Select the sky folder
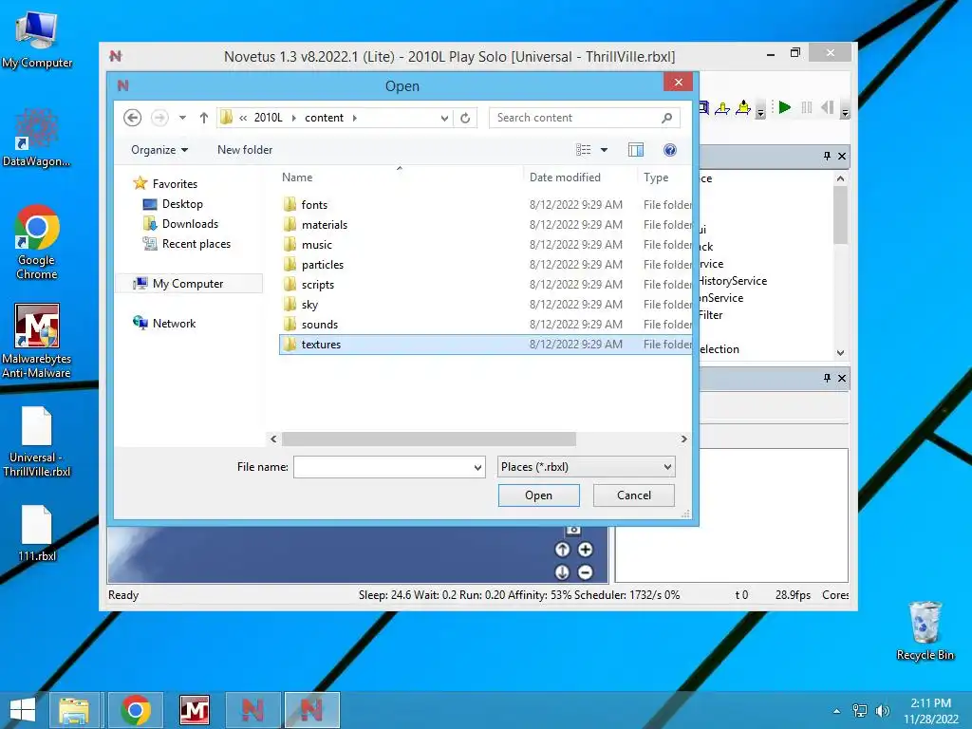 coord(485,305)
